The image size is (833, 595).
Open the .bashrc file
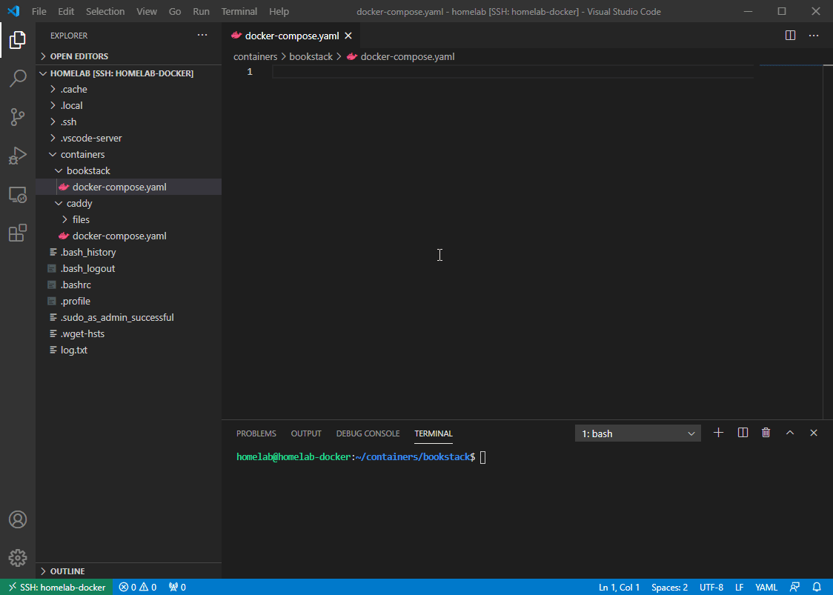[x=128, y=285]
